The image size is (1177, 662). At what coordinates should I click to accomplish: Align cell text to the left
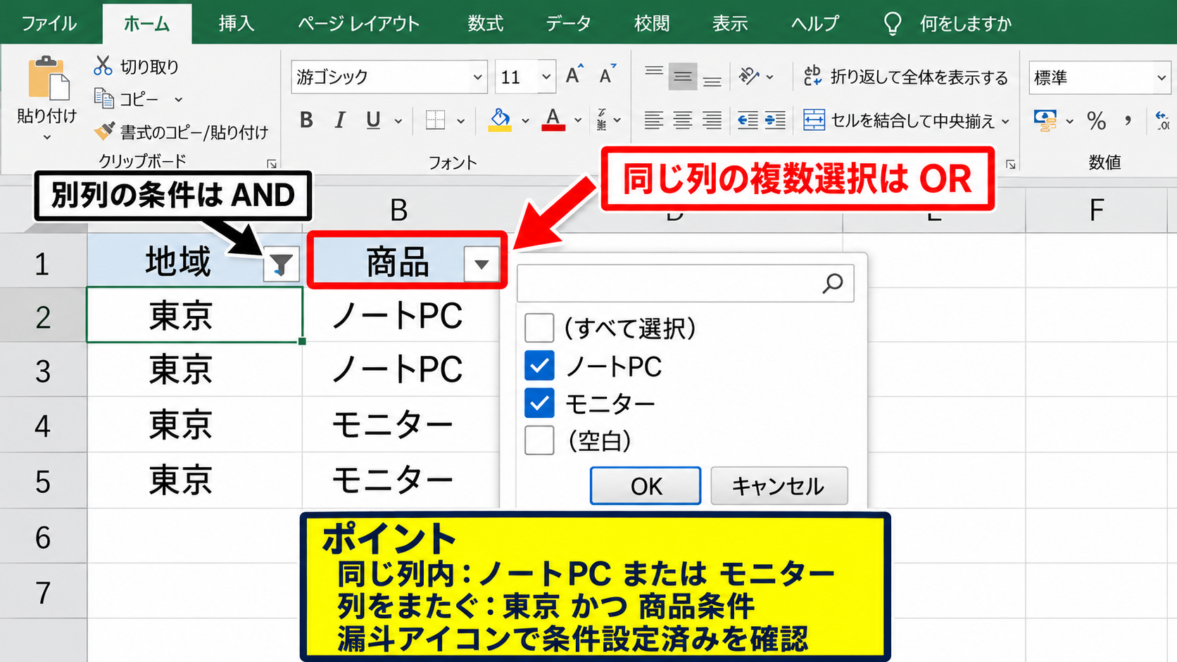pyautogui.click(x=654, y=120)
